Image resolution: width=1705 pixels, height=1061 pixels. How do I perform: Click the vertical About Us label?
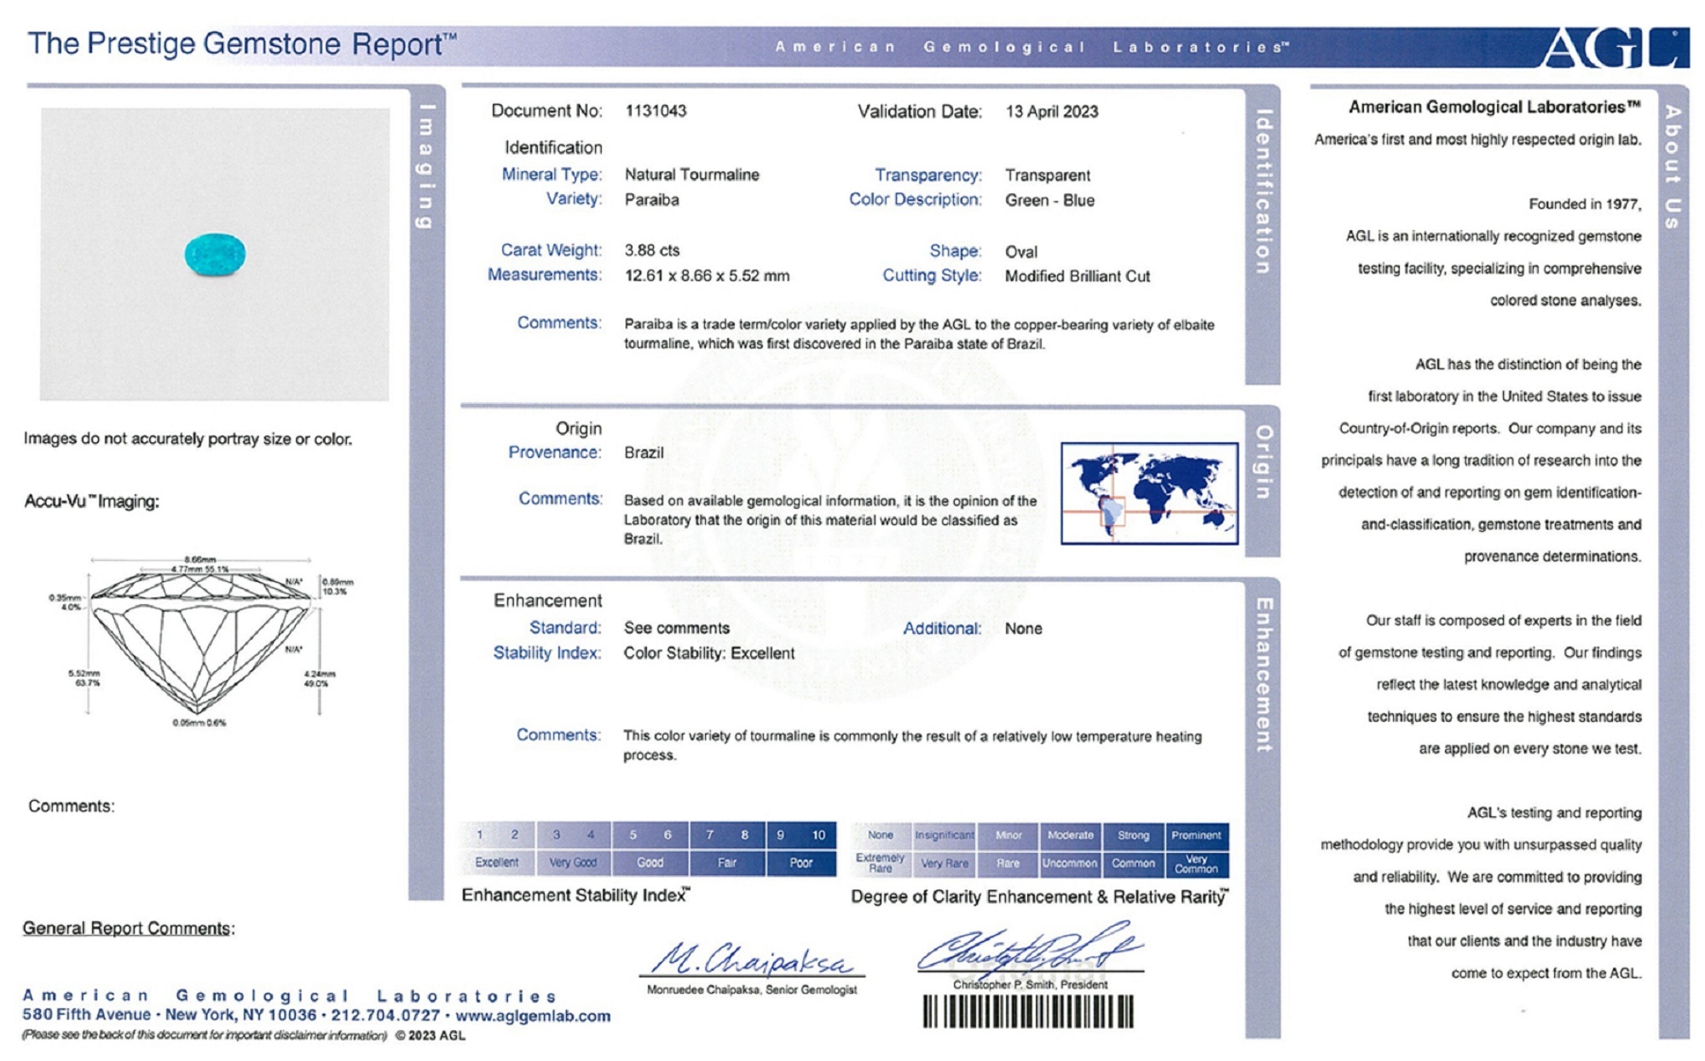1673,166
